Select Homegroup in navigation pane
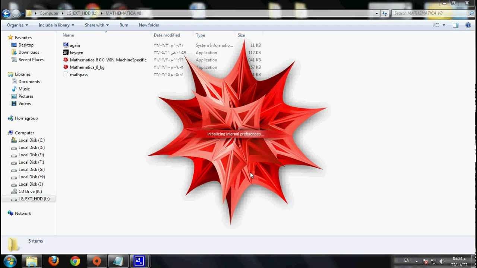 26,118
